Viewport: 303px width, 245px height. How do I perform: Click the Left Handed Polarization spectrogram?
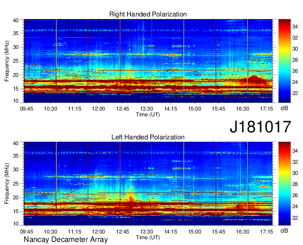[x=148, y=183]
